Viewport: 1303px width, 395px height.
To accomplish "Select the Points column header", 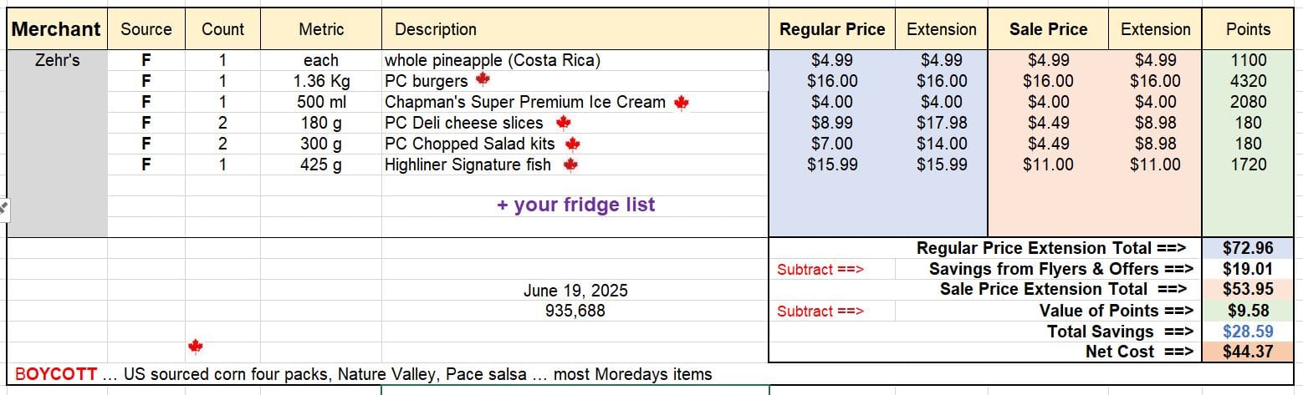I will tap(1248, 29).
